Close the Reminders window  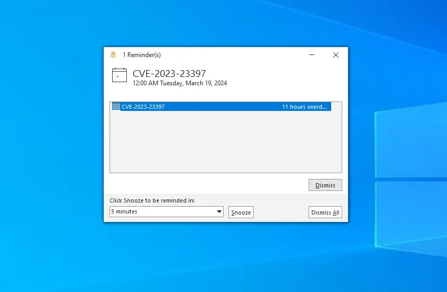point(336,55)
